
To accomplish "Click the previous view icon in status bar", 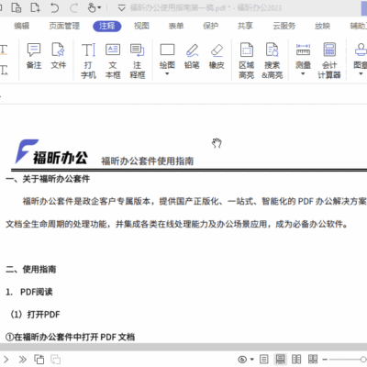I will click(x=39, y=359).
